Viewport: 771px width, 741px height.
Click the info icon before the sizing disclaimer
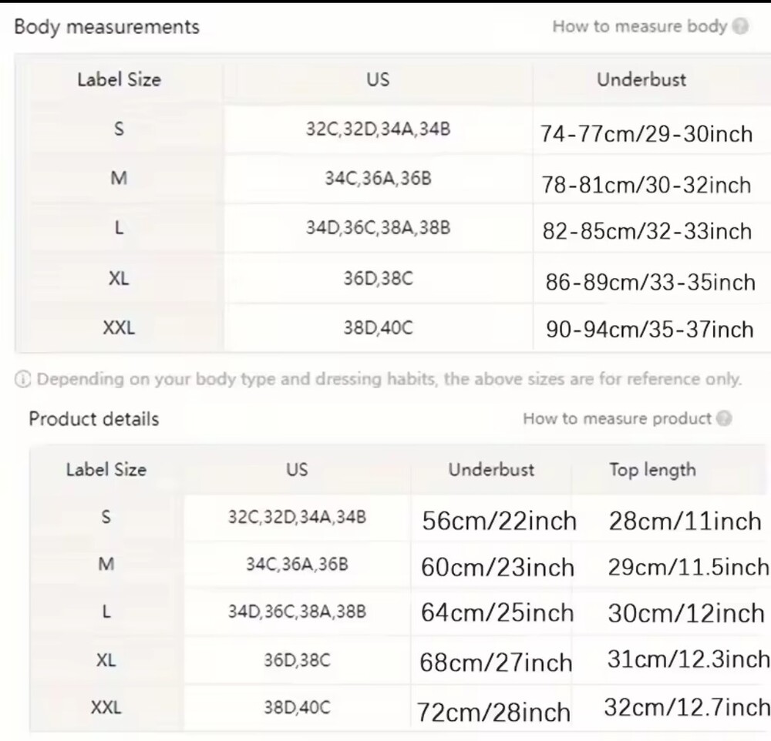click(x=22, y=380)
